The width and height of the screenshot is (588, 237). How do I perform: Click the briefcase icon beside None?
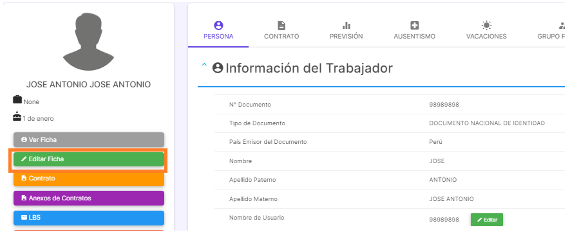[x=17, y=100]
